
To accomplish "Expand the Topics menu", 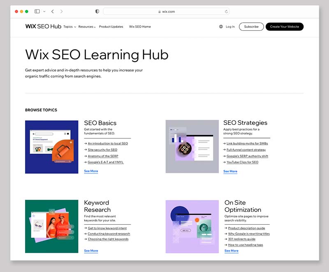I will [x=70, y=27].
